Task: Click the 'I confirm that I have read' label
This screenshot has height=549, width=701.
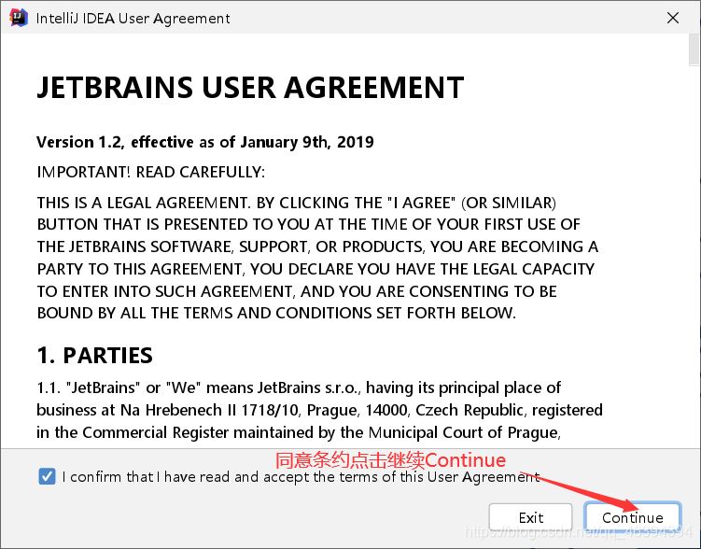Action: point(301,477)
